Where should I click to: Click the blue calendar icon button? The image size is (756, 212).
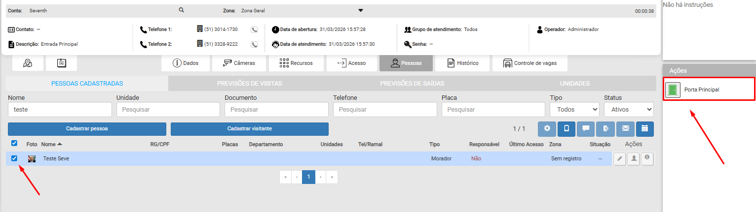(644, 128)
